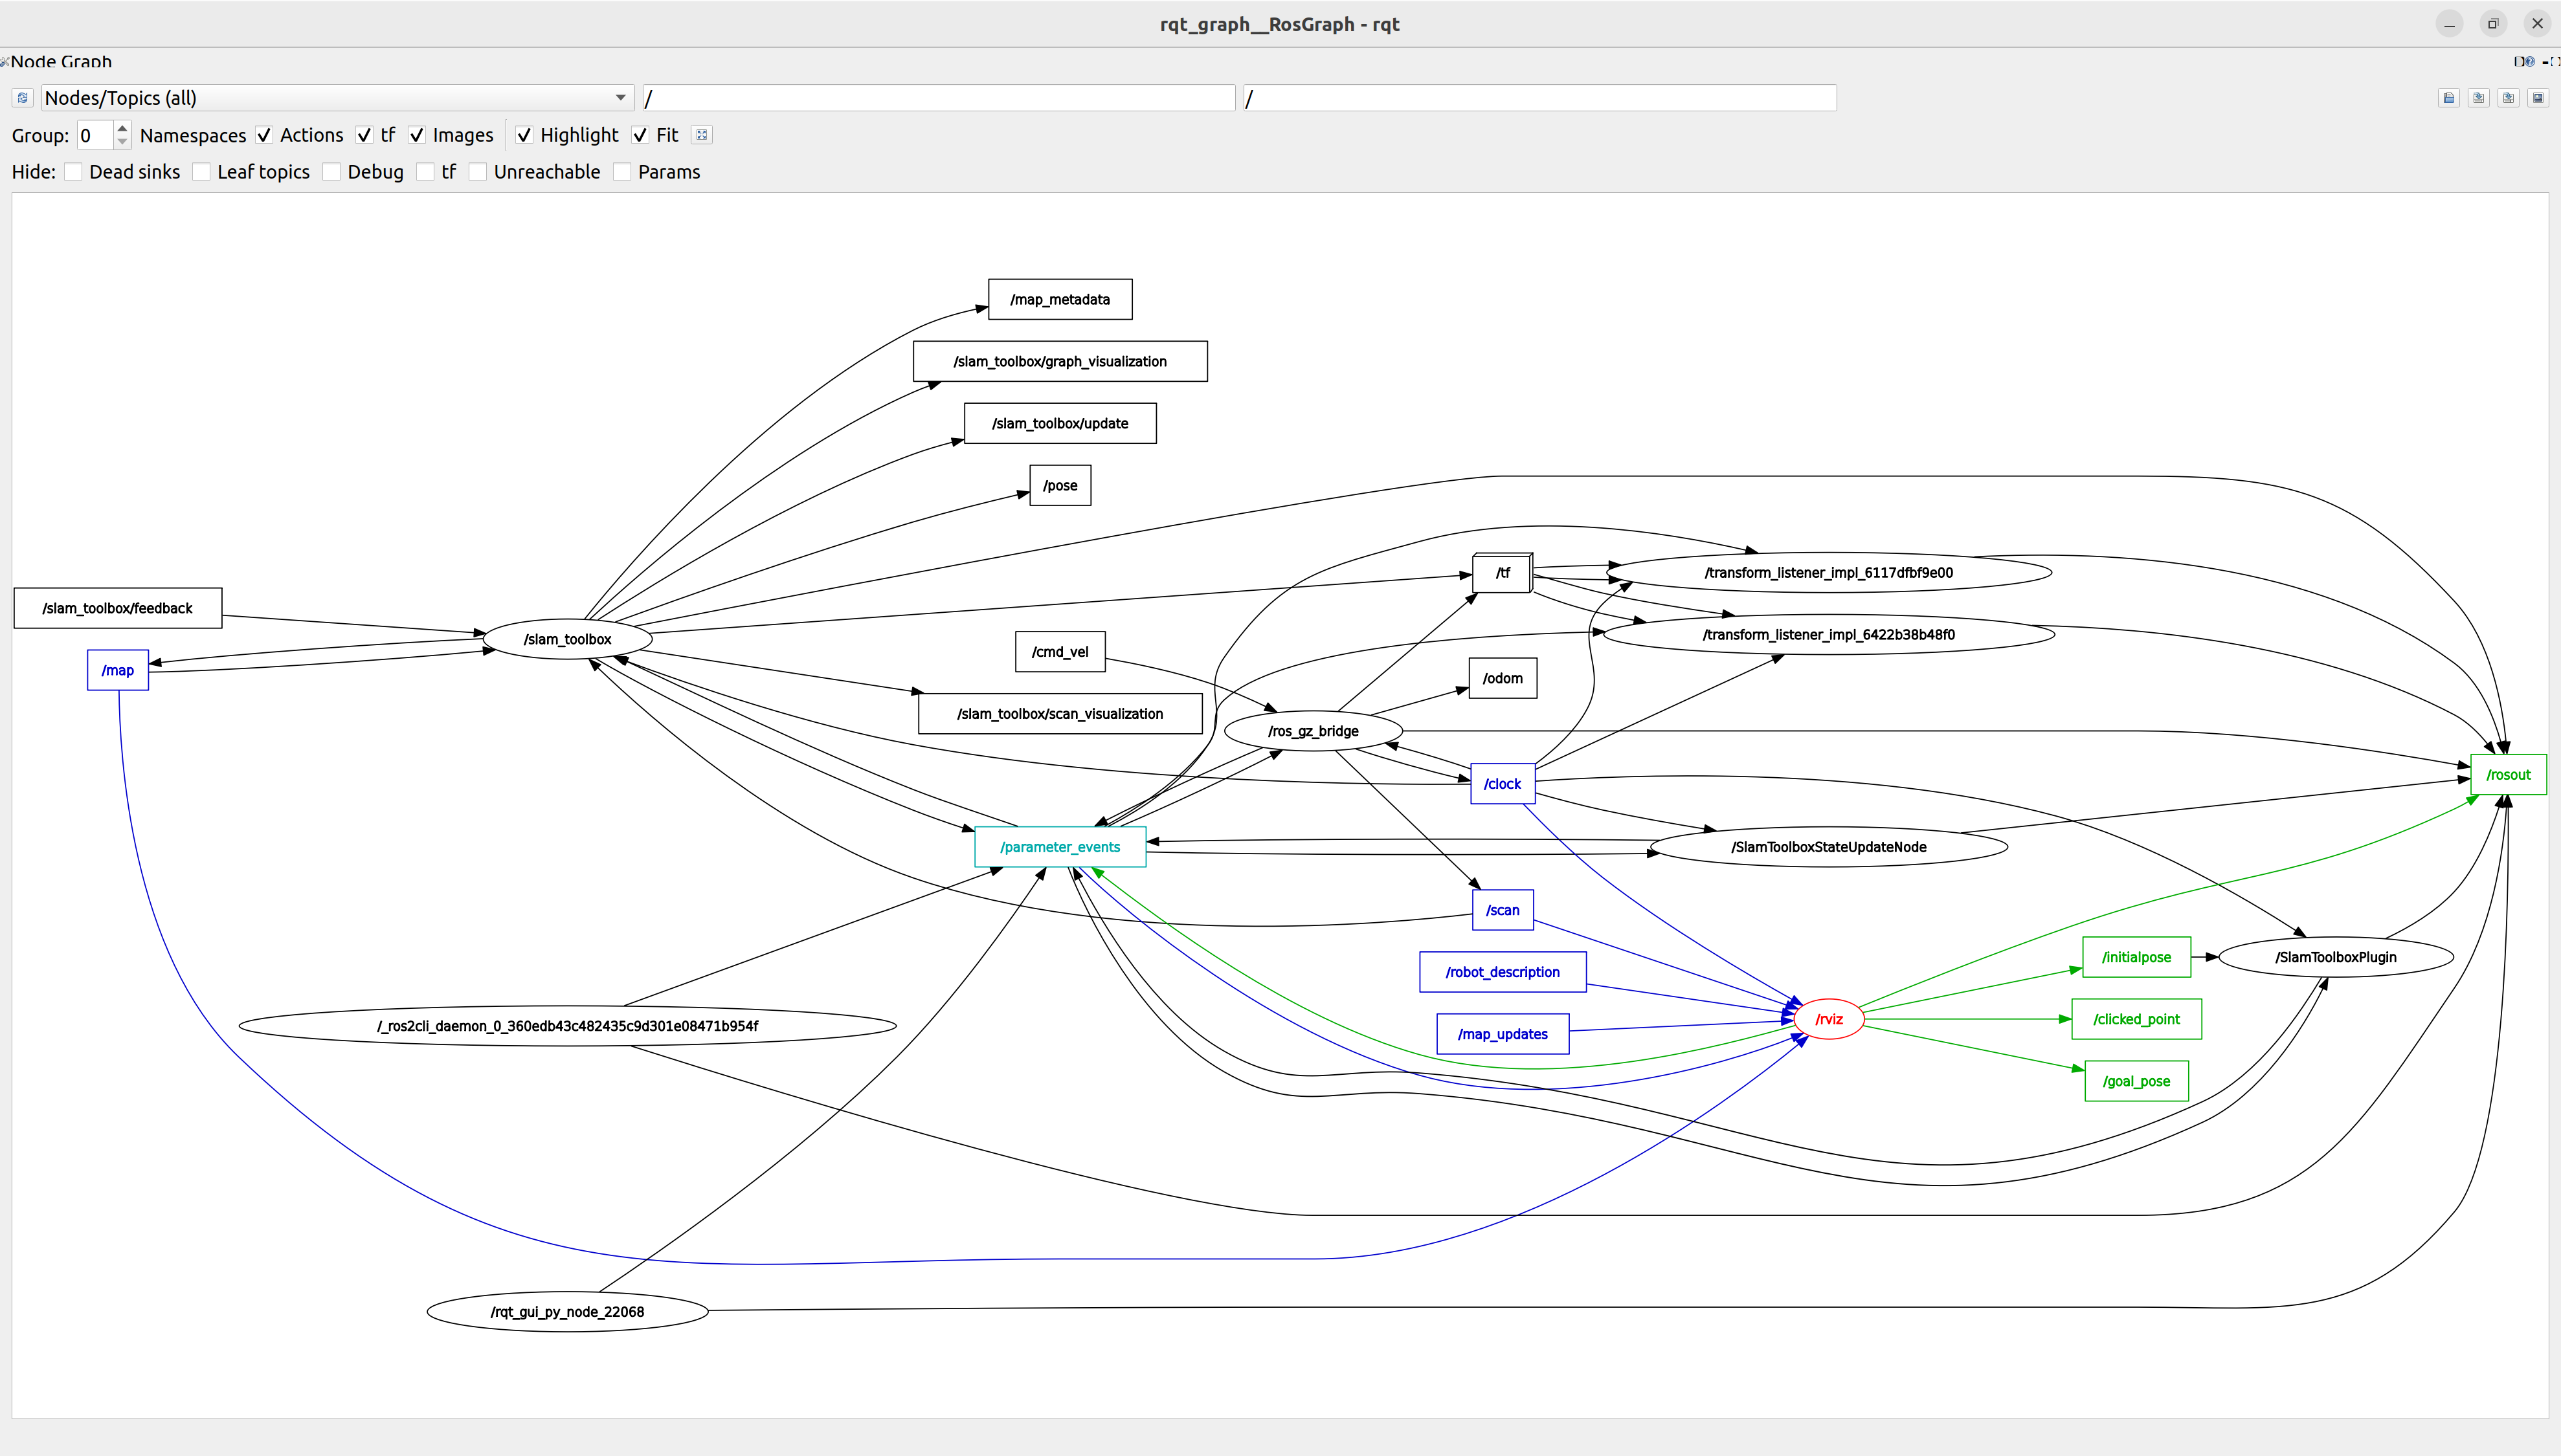
Task: Increase the Group depth value
Action: [x=122, y=128]
